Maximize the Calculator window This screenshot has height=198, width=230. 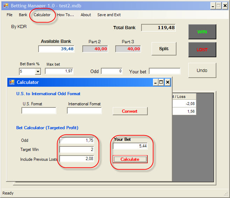tap(161, 82)
